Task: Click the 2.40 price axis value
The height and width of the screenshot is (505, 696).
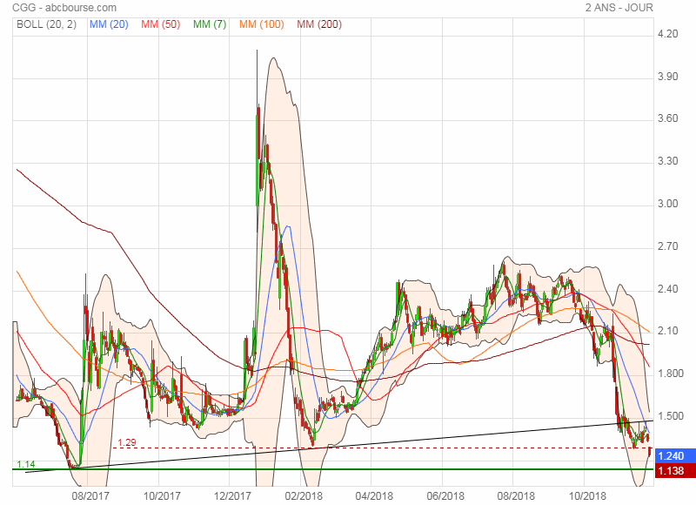Action: pyautogui.click(x=667, y=289)
